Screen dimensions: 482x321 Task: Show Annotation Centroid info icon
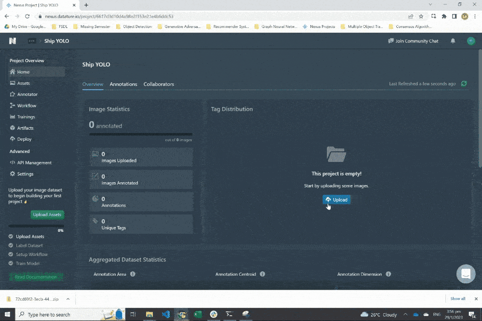(x=262, y=274)
